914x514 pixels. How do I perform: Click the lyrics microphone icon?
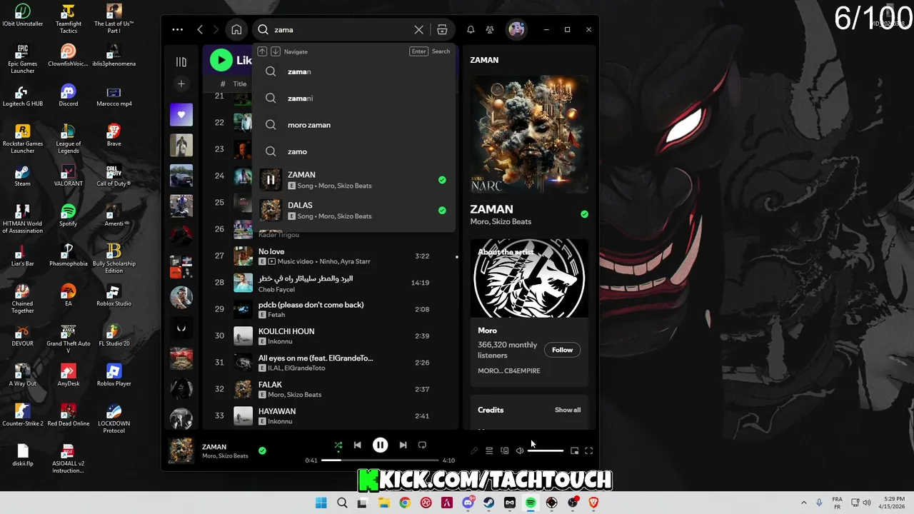click(473, 450)
